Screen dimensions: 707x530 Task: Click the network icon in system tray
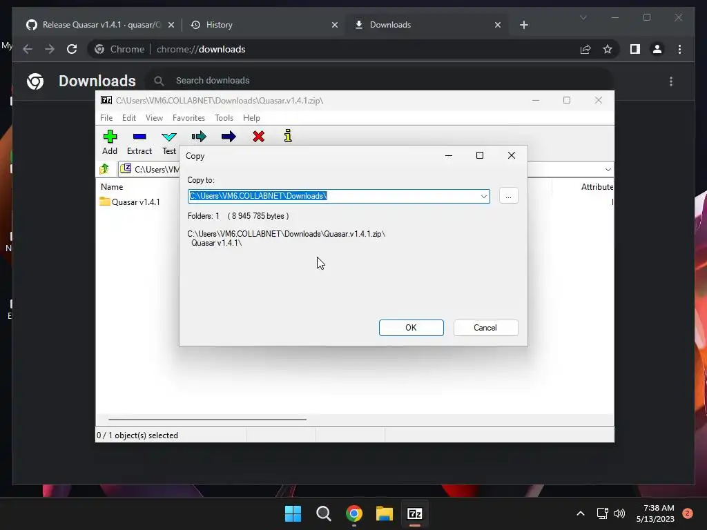(x=602, y=513)
